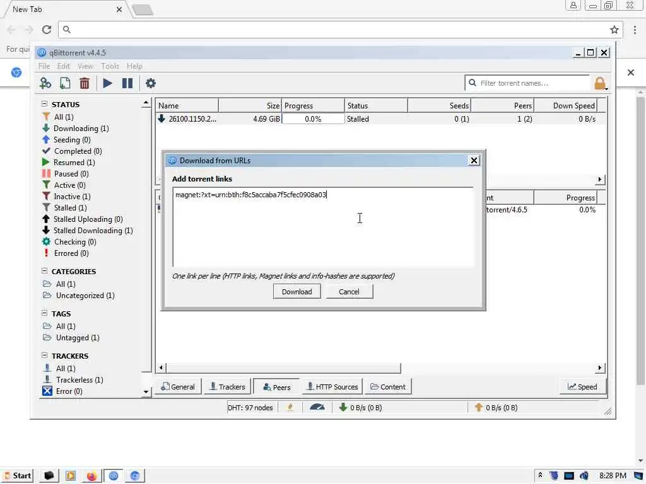Open the File menu
646x484 pixels.
pyautogui.click(x=44, y=66)
